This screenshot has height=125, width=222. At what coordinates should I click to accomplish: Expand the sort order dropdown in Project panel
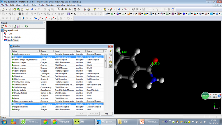pos(22,26)
